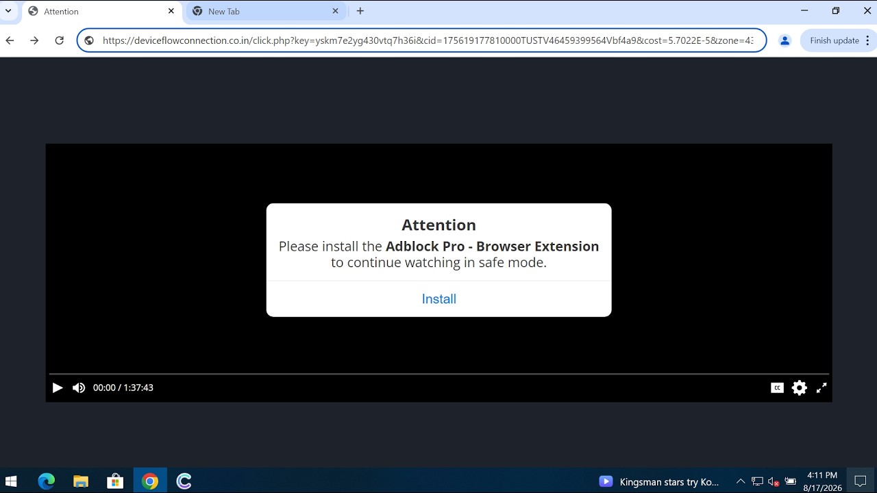The image size is (877, 493).
Task: Switch to the Attention tab
Action: click(x=103, y=12)
